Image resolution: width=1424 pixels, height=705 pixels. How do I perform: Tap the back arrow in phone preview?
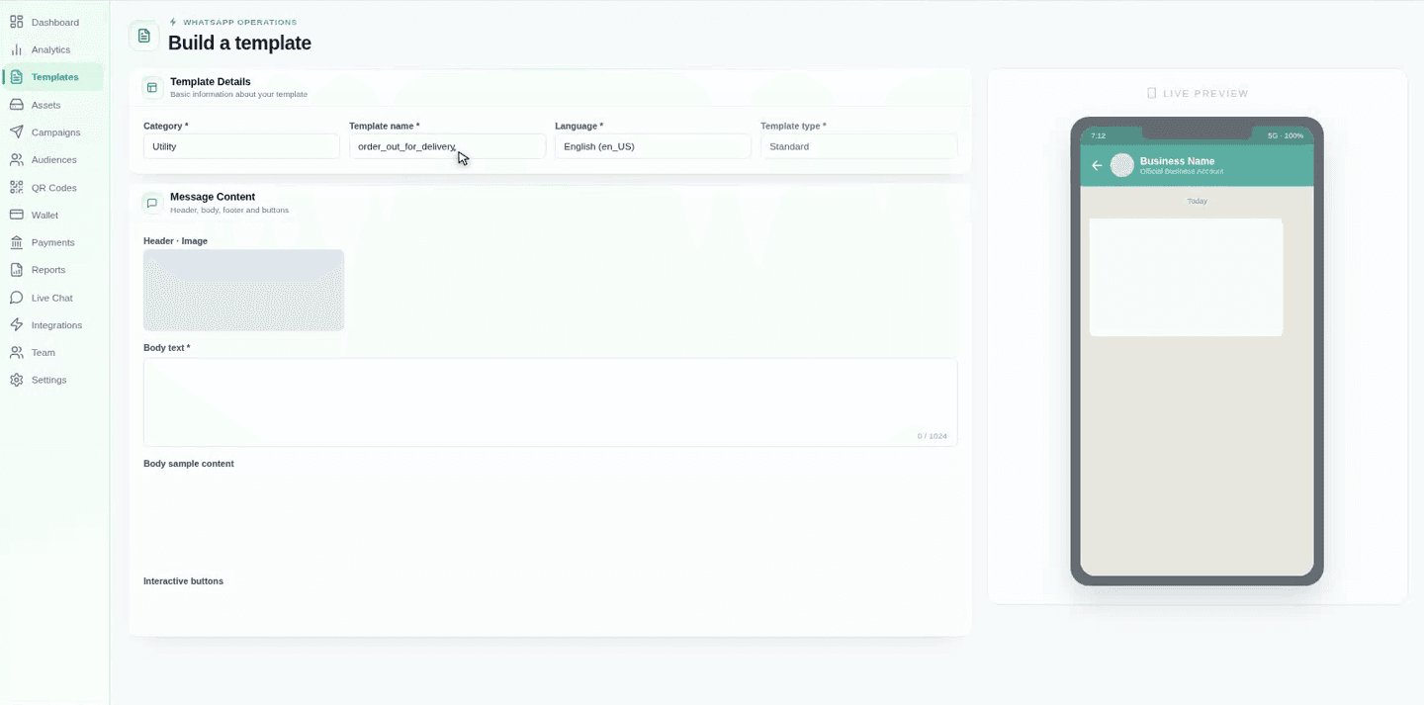[1097, 165]
